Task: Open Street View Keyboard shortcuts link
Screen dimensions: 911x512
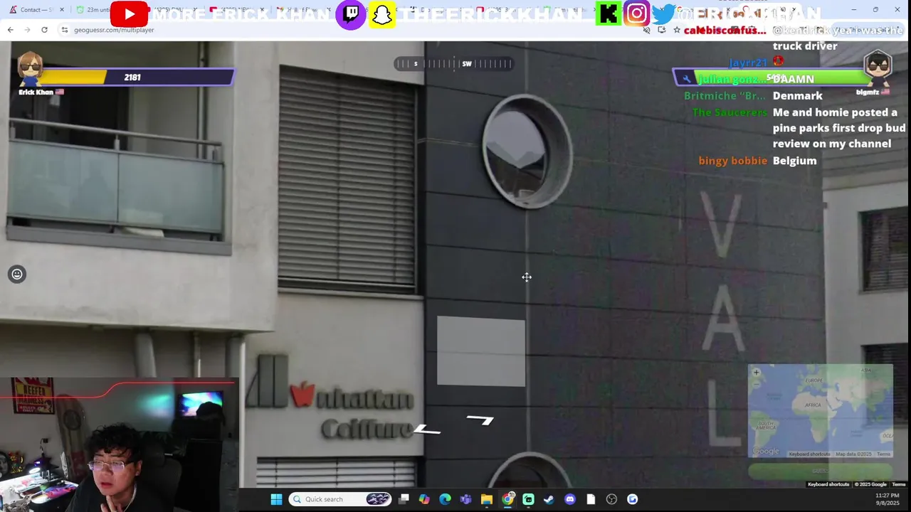Action: click(x=828, y=484)
